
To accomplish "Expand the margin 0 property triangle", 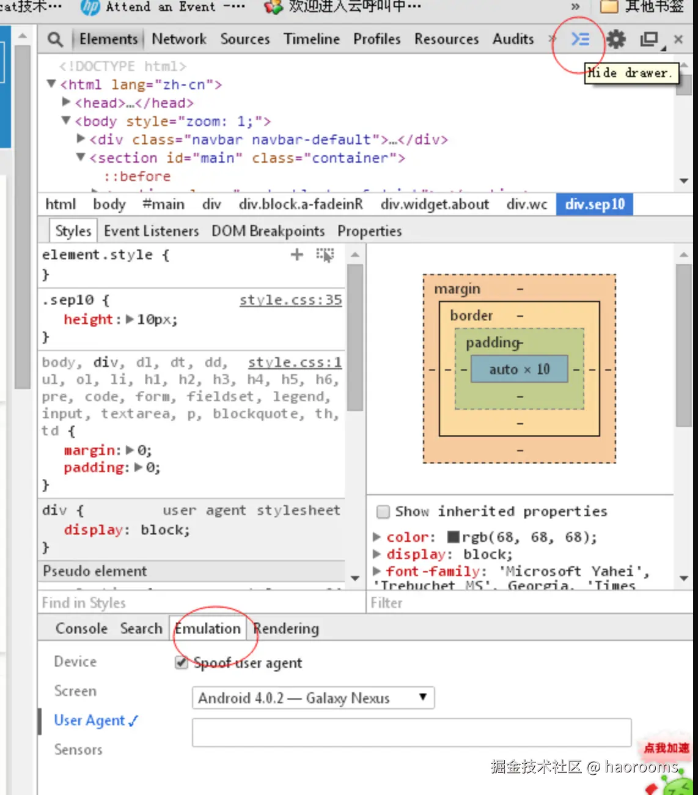I will [130, 450].
